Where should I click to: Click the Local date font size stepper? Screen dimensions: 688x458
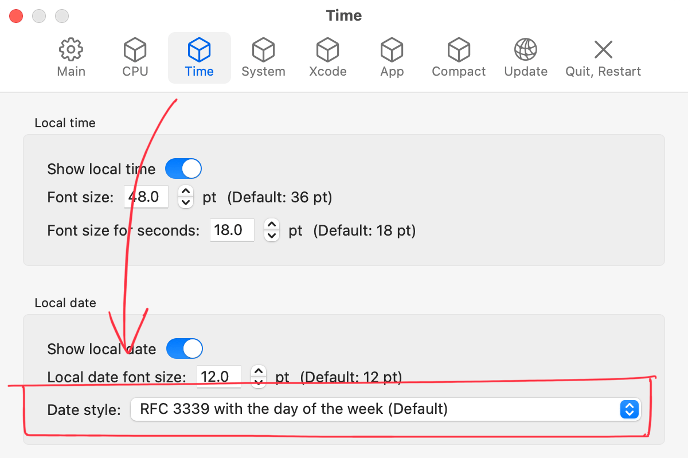tap(259, 377)
